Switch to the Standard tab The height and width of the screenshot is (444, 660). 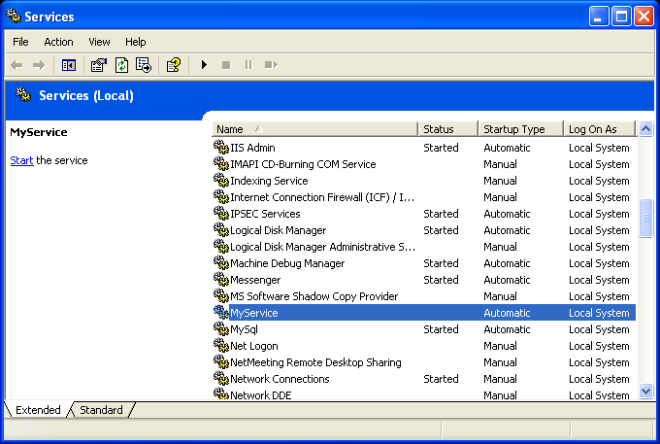point(102,410)
